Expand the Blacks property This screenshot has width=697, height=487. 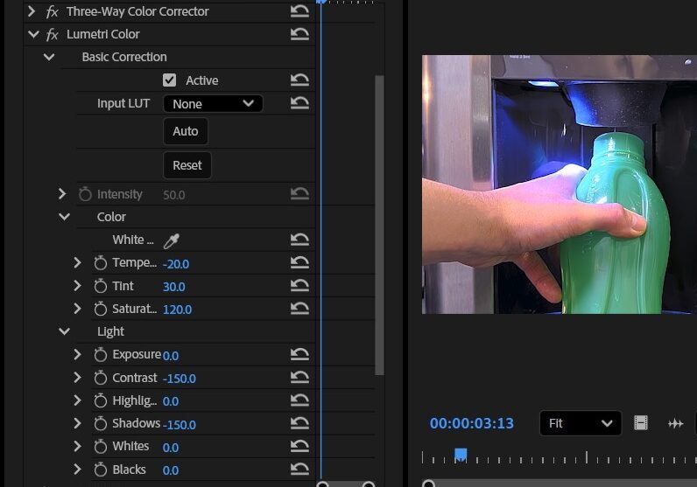click(77, 470)
